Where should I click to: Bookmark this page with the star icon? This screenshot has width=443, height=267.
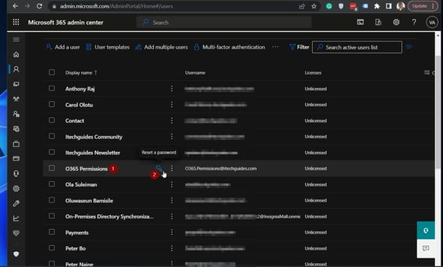[314, 6]
